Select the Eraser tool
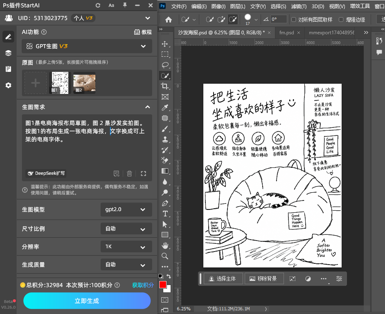Viewport: 385px width, 314px height. click(x=165, y=160)
